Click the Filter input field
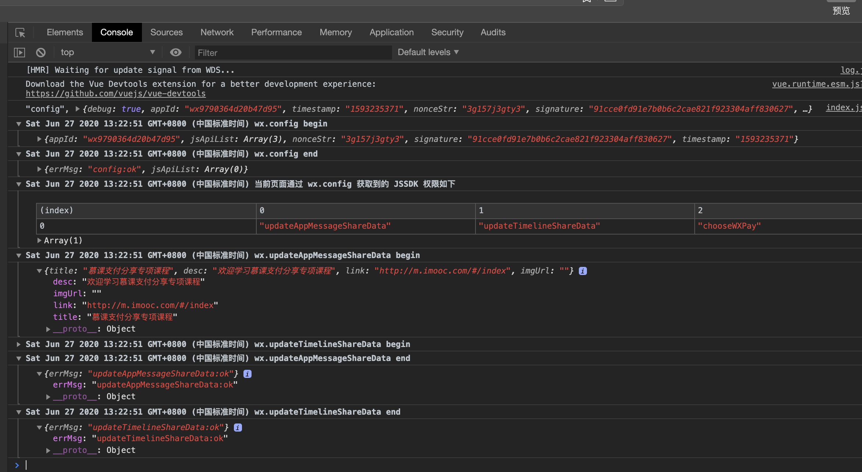862x472 pixels. click(x=292, y=53)
